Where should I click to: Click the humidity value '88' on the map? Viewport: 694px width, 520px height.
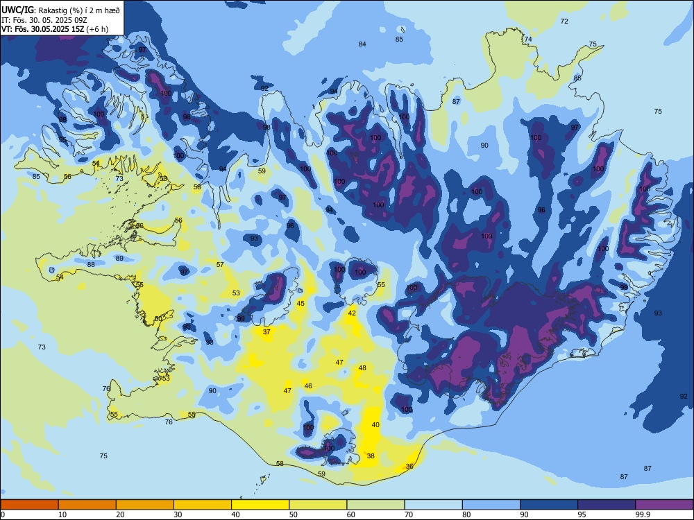[x=91, y=264]
